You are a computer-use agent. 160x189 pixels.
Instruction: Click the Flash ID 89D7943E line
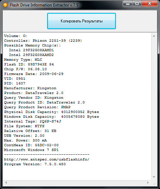29,64
